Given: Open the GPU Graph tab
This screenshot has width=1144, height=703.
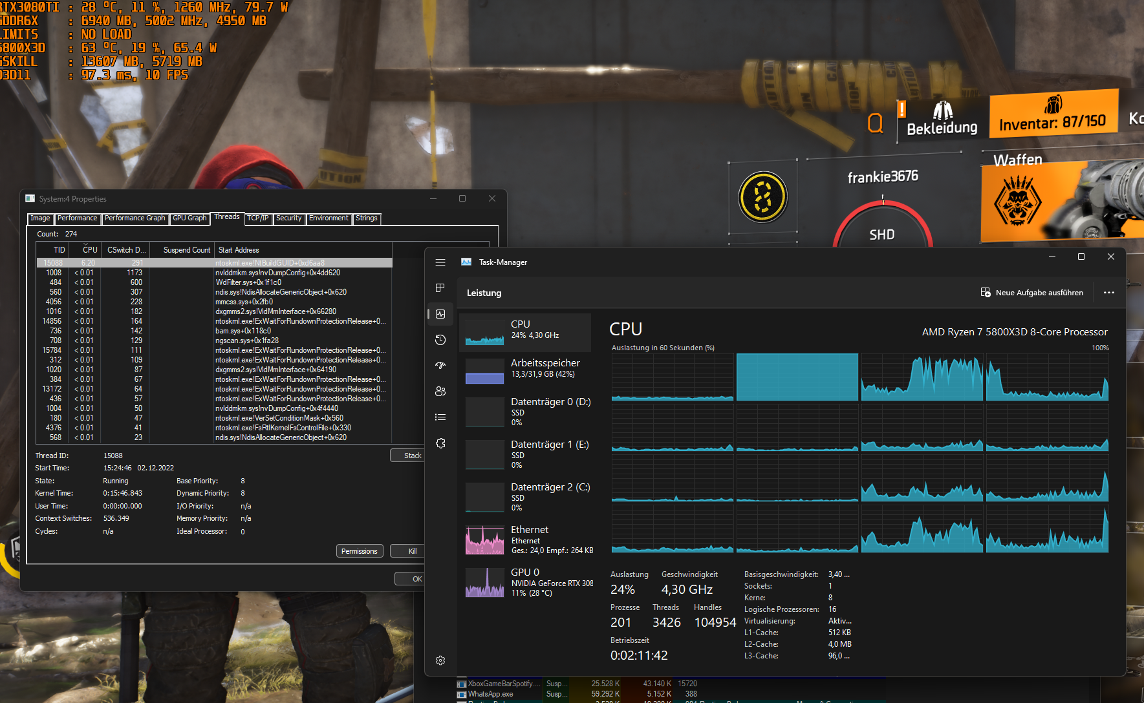Looking at the screenshot, I should tap(189, 218).
